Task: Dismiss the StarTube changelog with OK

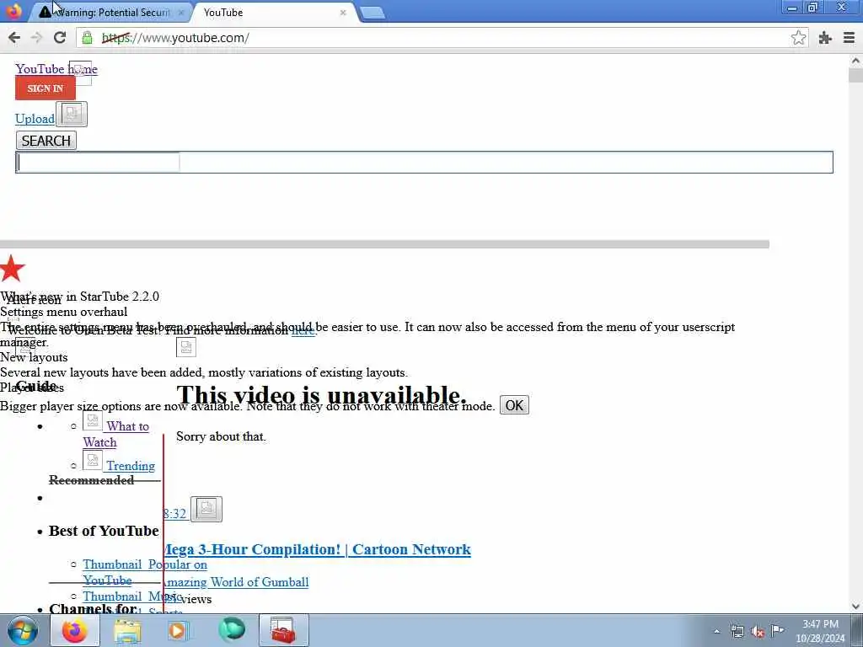Action: [x=514, y=405]
